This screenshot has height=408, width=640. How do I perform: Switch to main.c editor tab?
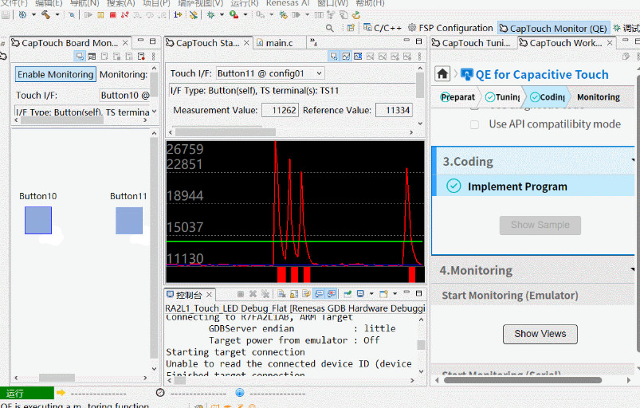pos(275,43)
